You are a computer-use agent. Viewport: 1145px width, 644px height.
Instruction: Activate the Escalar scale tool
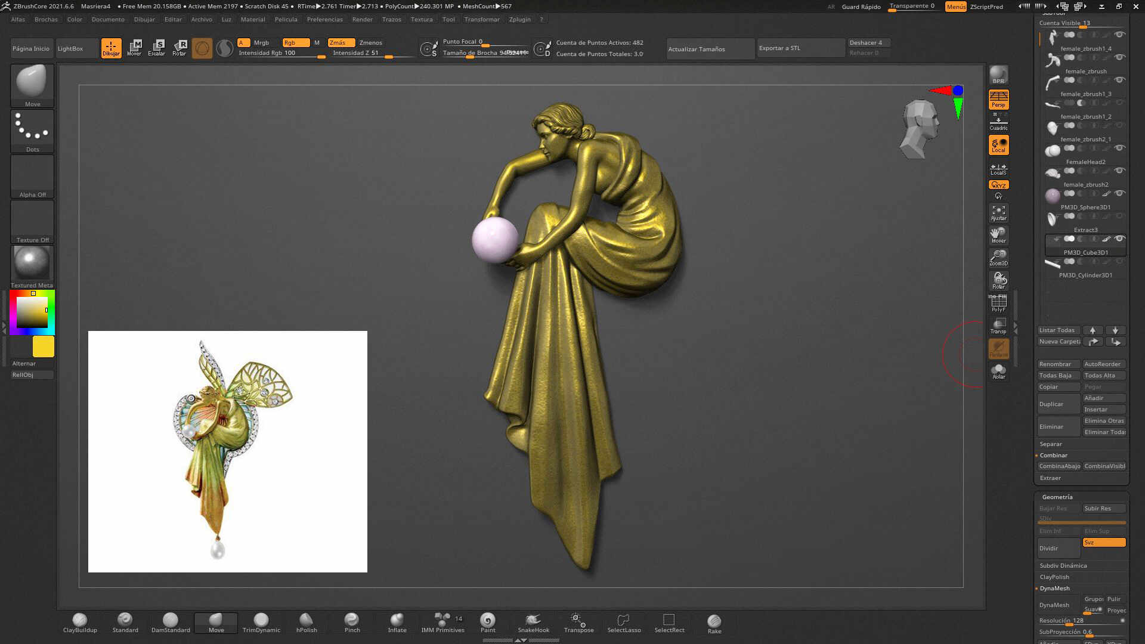click(x=157, y=48)
